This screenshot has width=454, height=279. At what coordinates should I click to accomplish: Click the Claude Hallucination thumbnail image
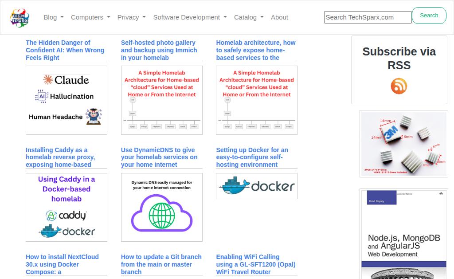pyautogui.click(x=67, y=100)
